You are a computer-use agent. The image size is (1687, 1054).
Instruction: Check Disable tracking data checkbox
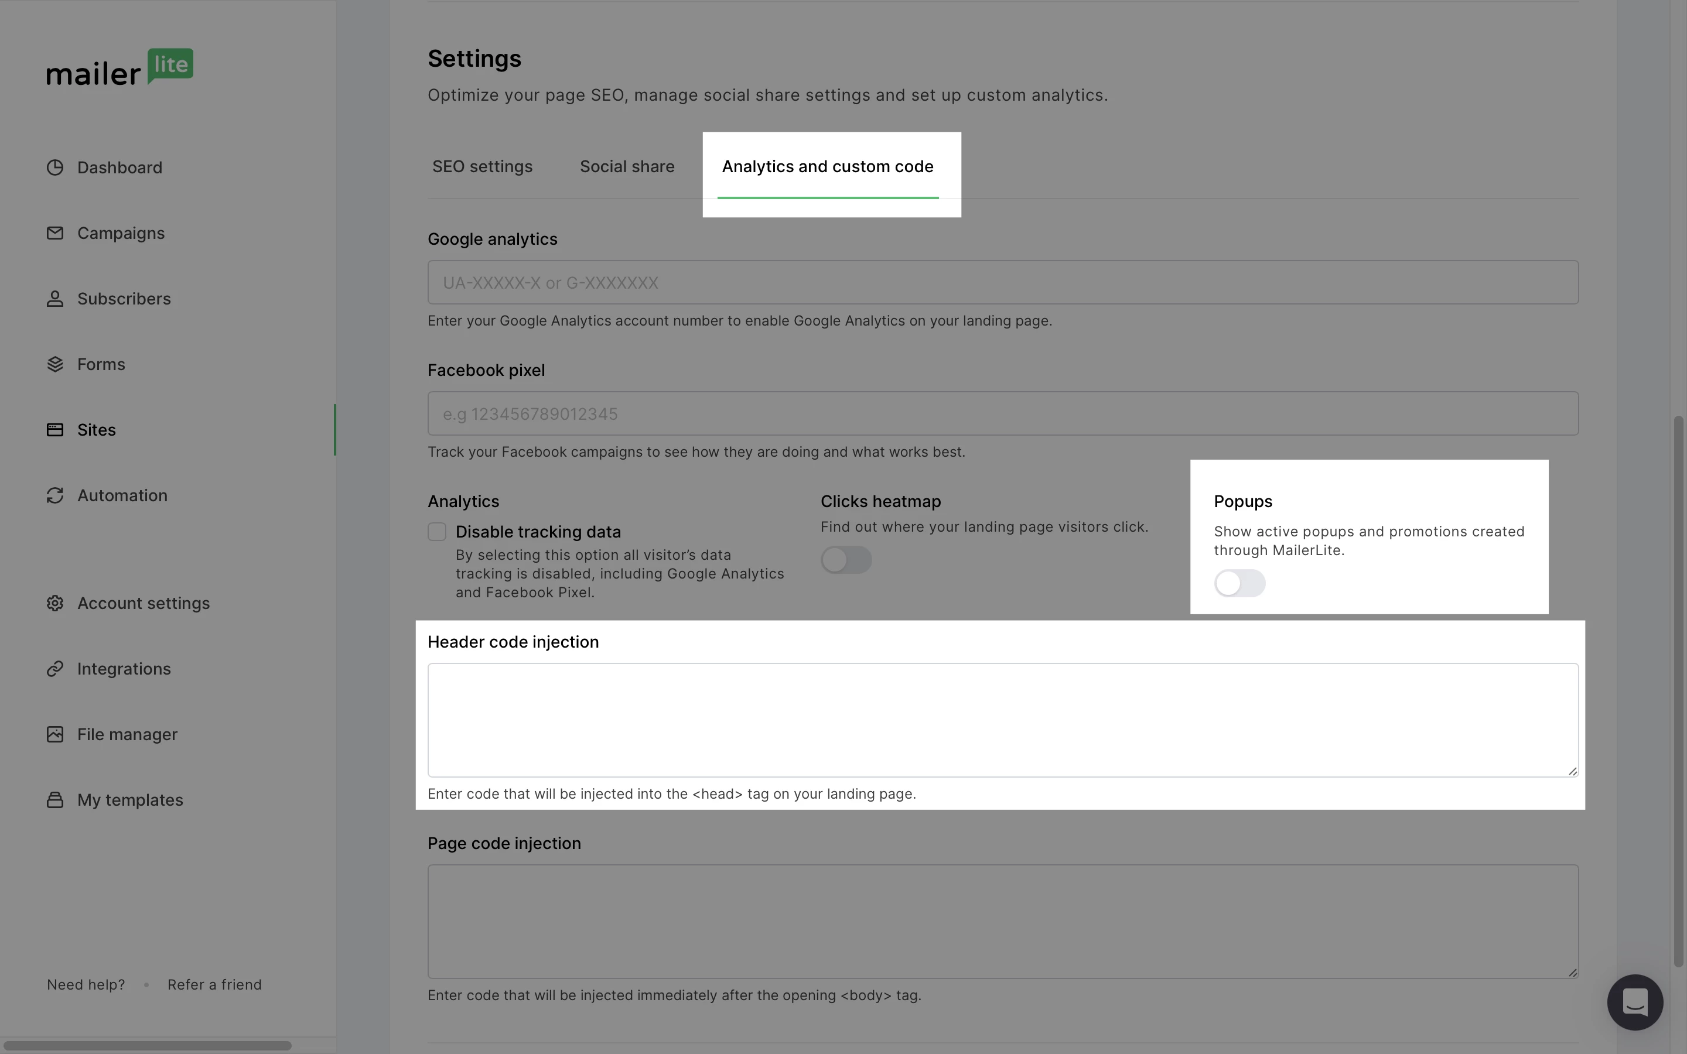437,532
